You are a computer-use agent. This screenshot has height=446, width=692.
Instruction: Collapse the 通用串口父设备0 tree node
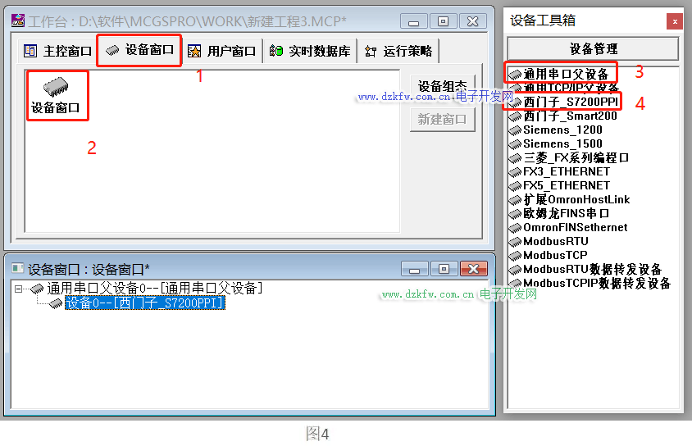(x=19, y=289)
